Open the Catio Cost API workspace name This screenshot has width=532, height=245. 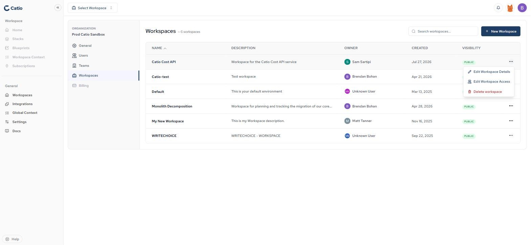click(164, 62)
